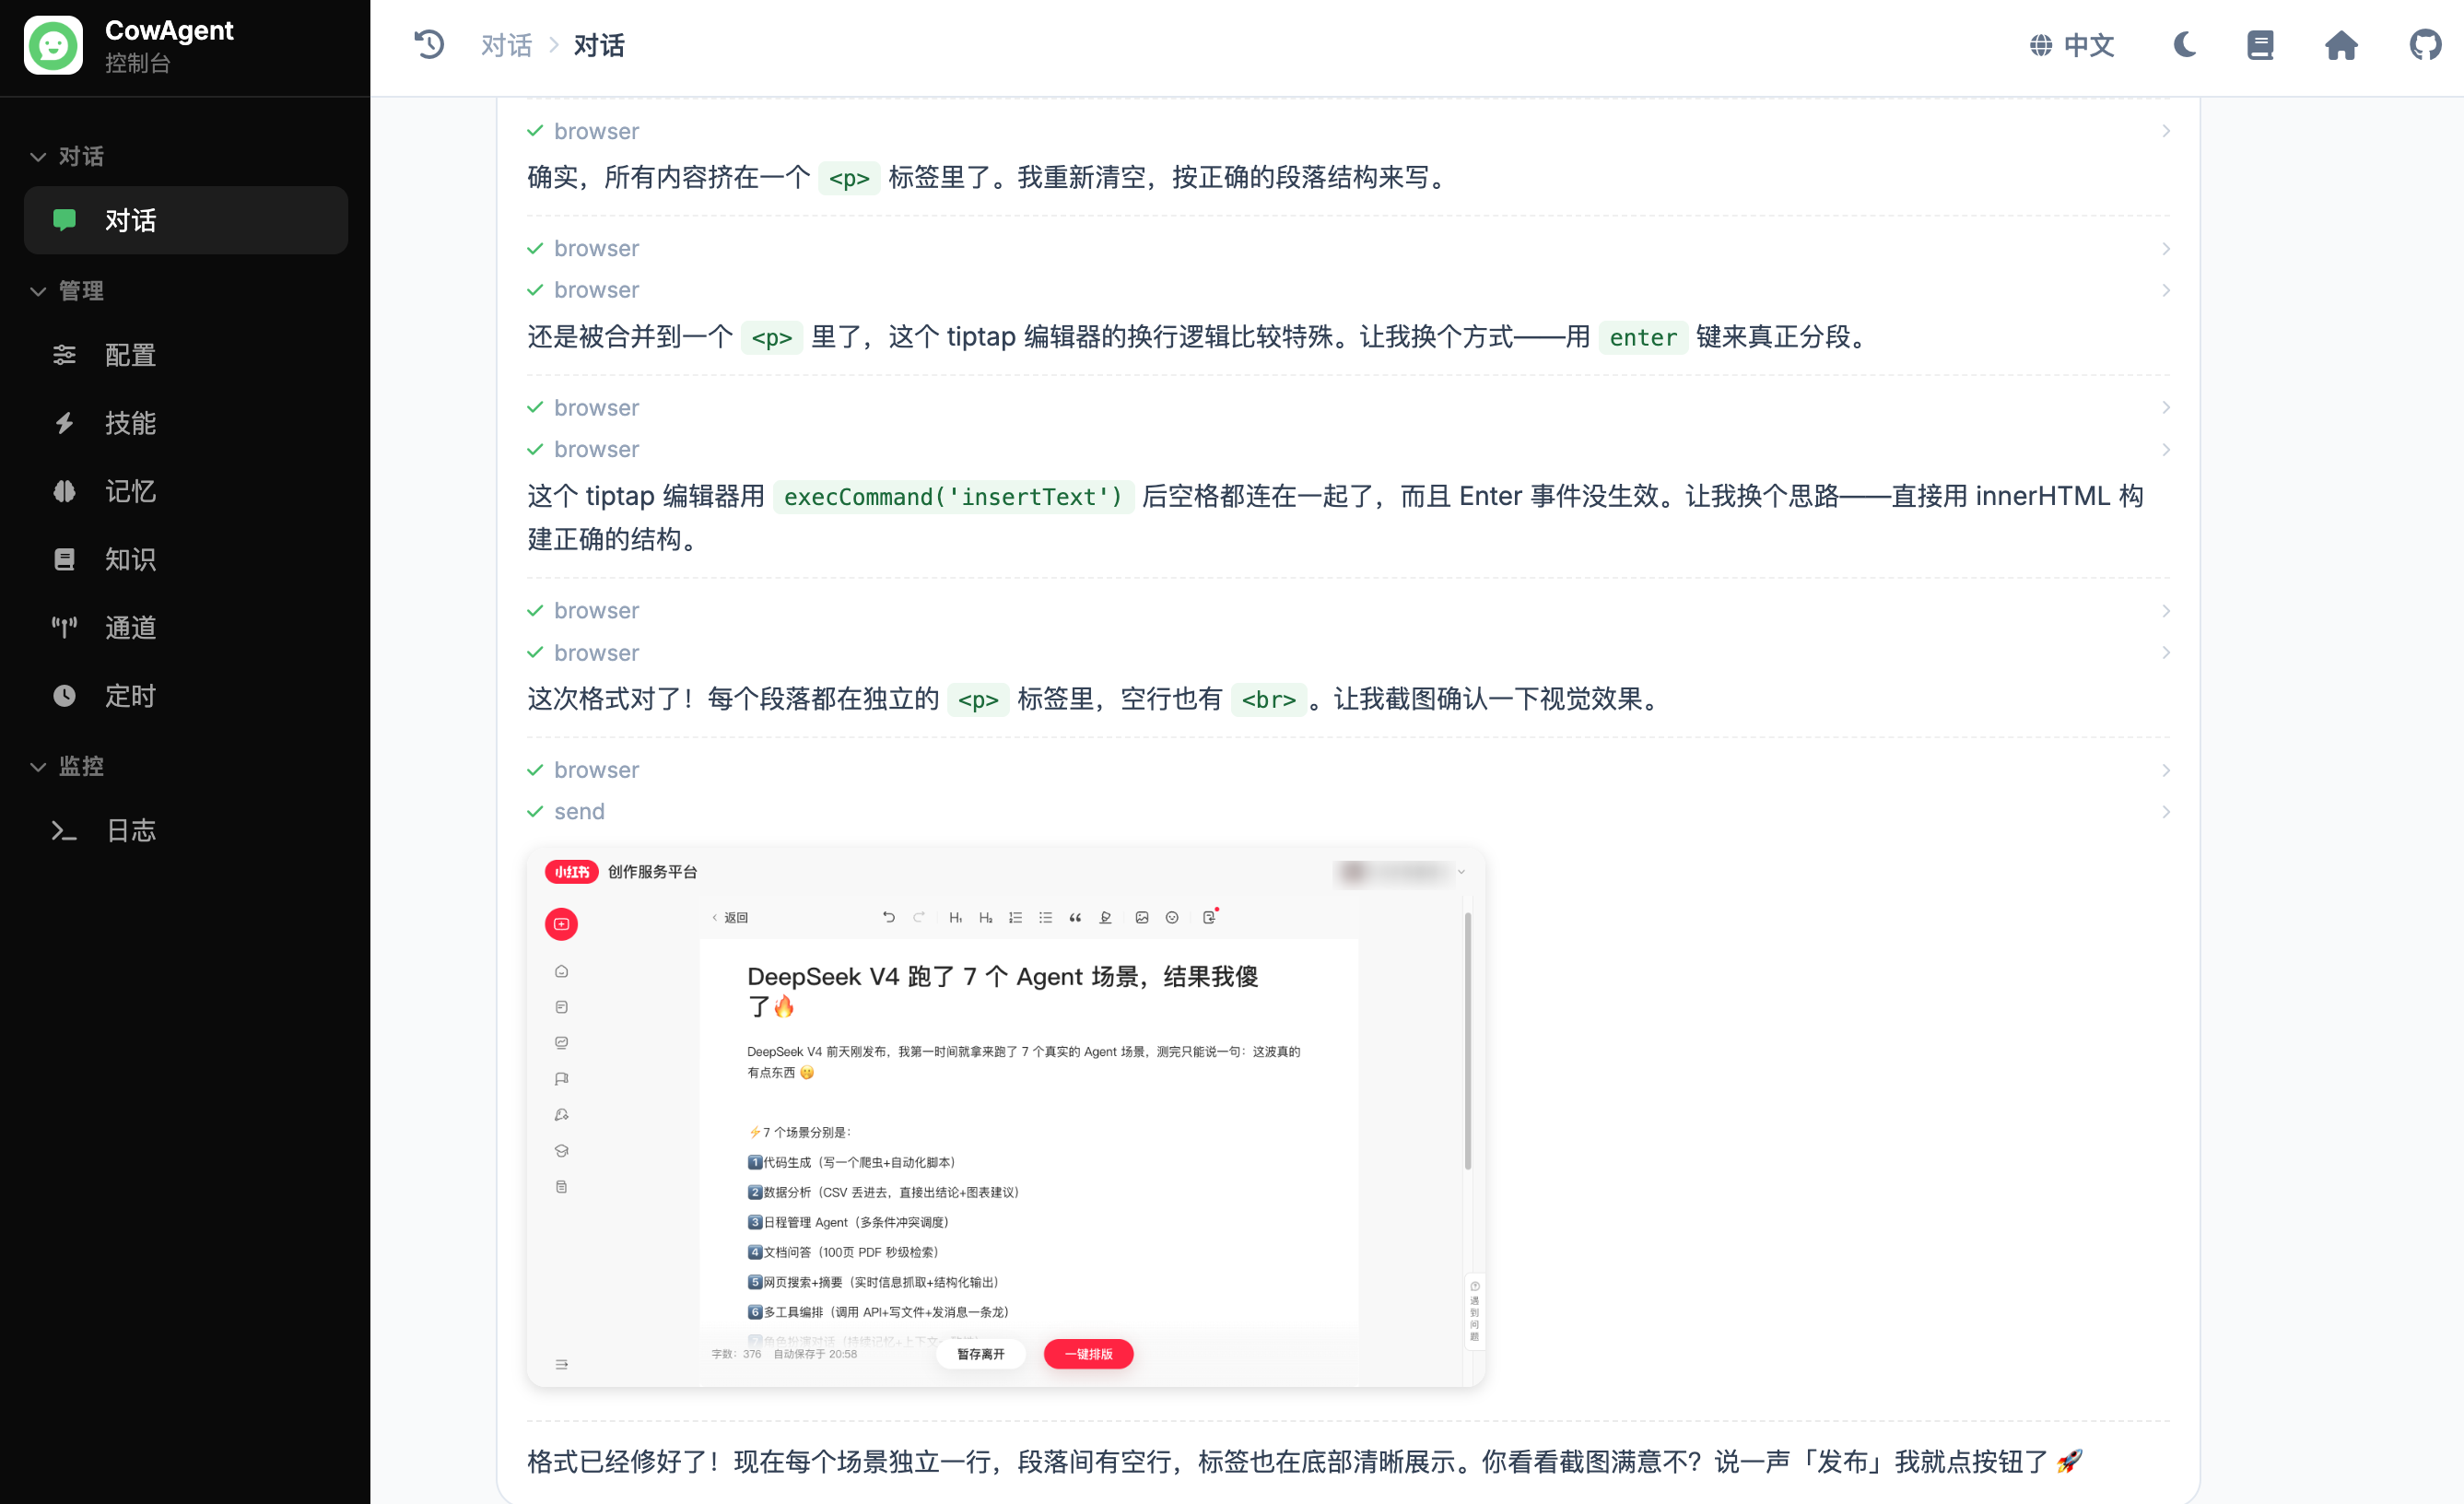Open the 记忆 memory section

click(129, 491)
